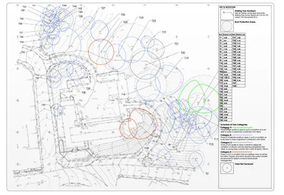Click the T30 tree label near the building
The width and height of the screenshot is (284, 195).
point(84,92)
